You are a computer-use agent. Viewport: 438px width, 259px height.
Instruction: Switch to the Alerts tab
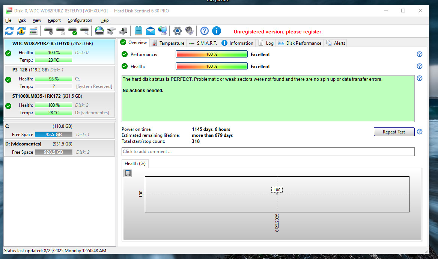(336, 43)
